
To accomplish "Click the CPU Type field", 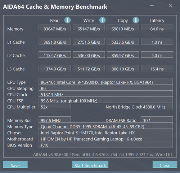I will pos(106,81).
